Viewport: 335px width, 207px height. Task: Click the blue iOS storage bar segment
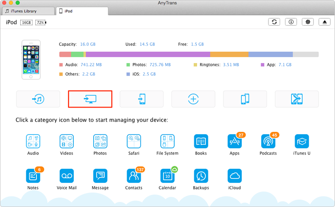coord(270,54)
